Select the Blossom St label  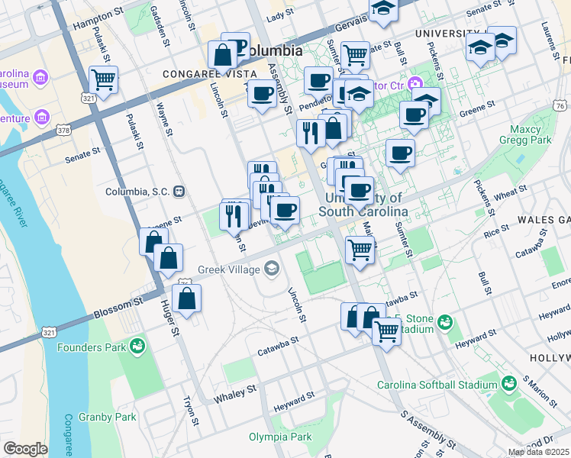pyautogui.click(x=118, y=308)
